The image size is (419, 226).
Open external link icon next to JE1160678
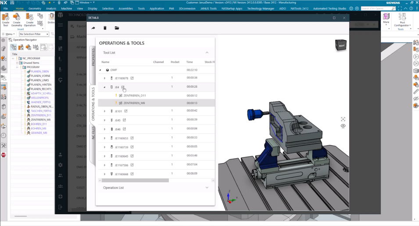coord(132,78)
